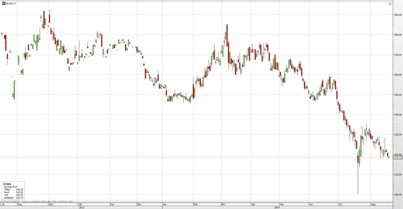
Task: Click the ECOI4 heading inside the OHLC info box
Action: tap(6, 184)
